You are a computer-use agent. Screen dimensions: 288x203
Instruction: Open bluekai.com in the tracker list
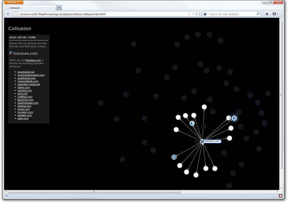tap(24, 106)
